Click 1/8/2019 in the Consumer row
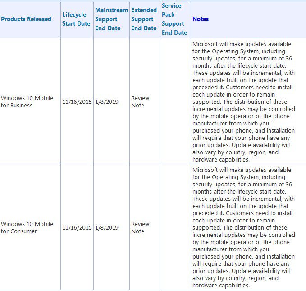This screenshot has height=291, width=306. click(107, 227)
